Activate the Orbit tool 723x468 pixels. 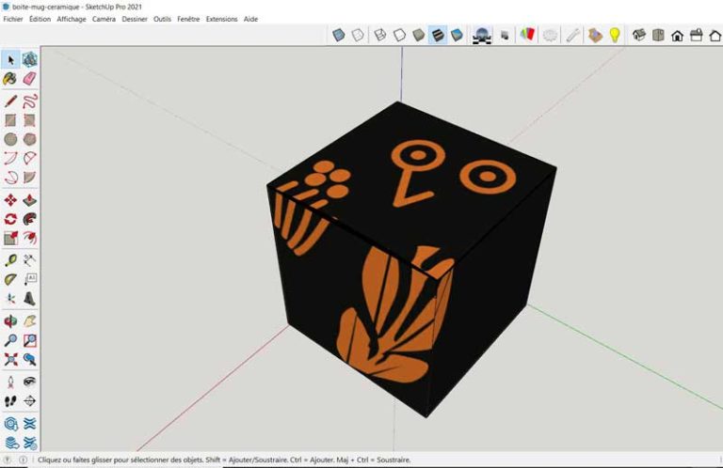click(10, 321)
